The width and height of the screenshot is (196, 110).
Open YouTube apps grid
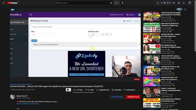(x=179, y=3)
